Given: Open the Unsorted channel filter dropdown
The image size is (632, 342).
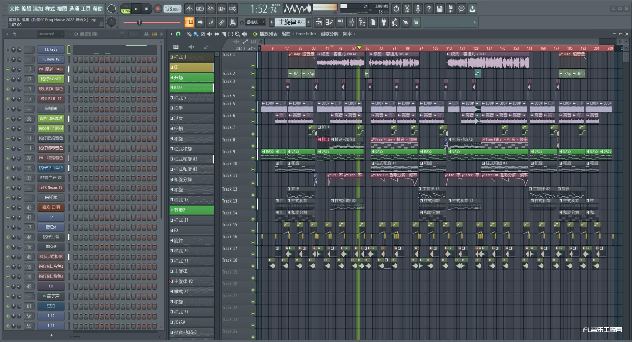Looking at the screenshot, I should (50, 34).
